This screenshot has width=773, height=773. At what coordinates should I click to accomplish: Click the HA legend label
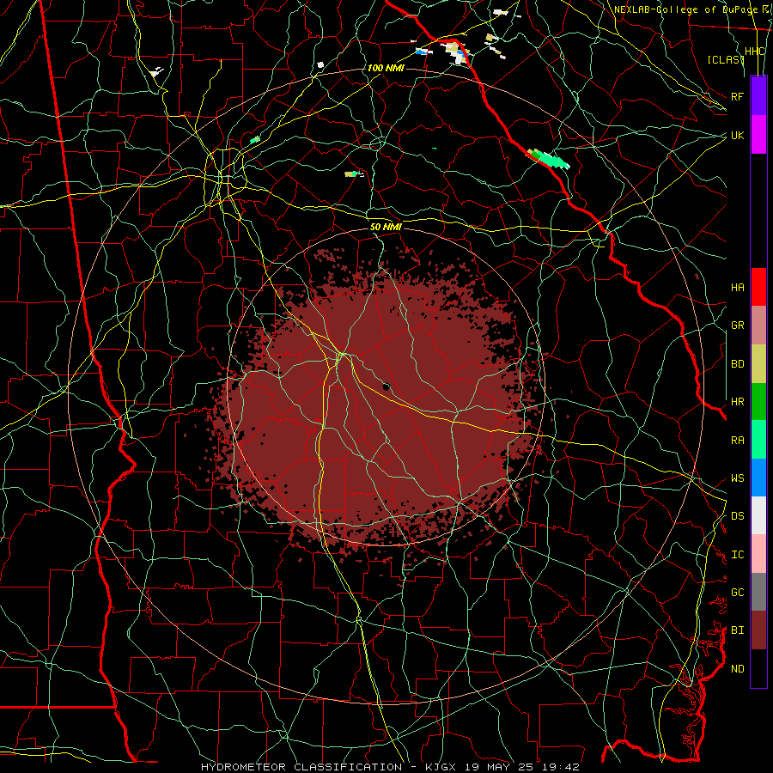tap(738, 288)
